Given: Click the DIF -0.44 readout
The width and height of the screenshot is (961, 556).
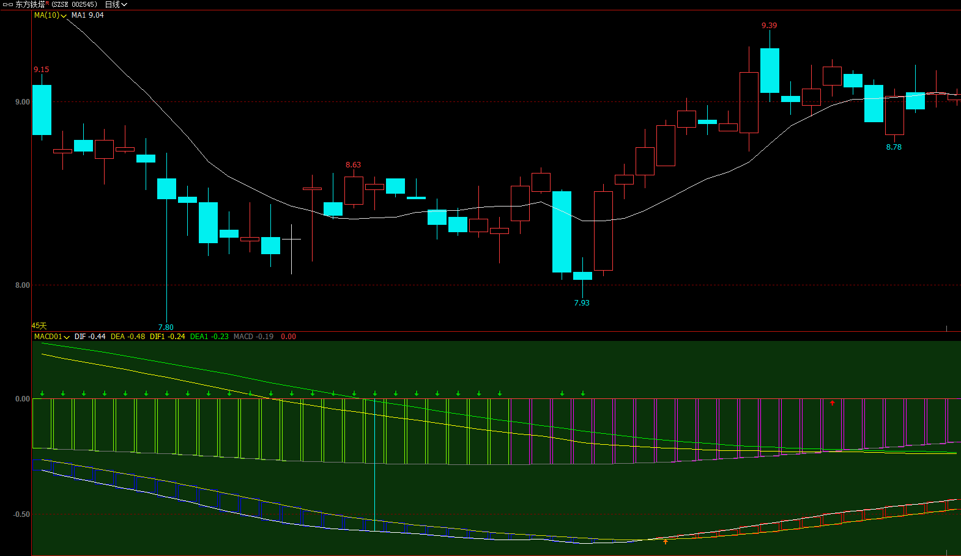Looking at the screenshot, I should point(90,337).
